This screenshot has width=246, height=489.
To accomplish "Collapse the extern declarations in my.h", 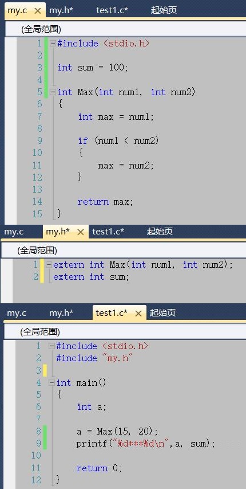I will click(x=49, y=265).
